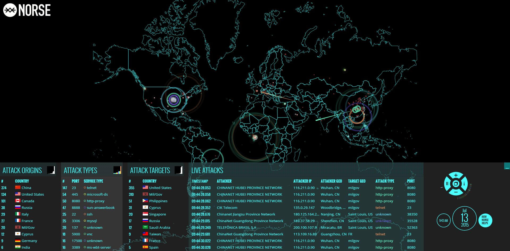The height and width of the screenshot is (251, 510).
Task: Click the Attack Types panel title
Action: 81,170
